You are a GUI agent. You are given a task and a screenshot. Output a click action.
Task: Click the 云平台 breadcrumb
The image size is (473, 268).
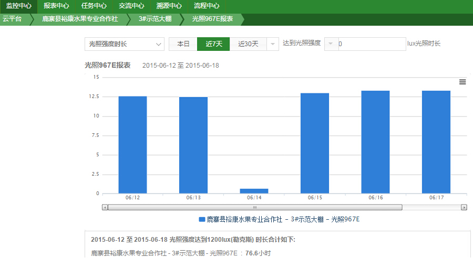tap(12, 19)
